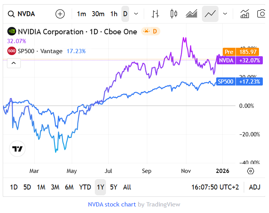Toggle ADJ adjusted data button

pyautogui.click(x=254, y=187)
